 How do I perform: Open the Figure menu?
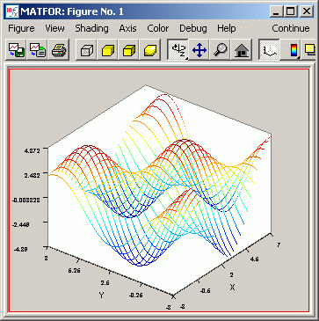tap(21, 28)
